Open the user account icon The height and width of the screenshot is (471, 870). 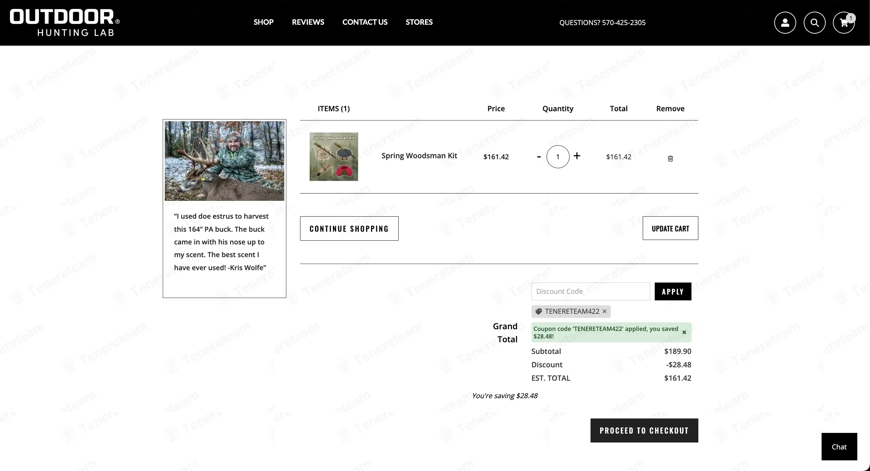click(x=785, y=23)
